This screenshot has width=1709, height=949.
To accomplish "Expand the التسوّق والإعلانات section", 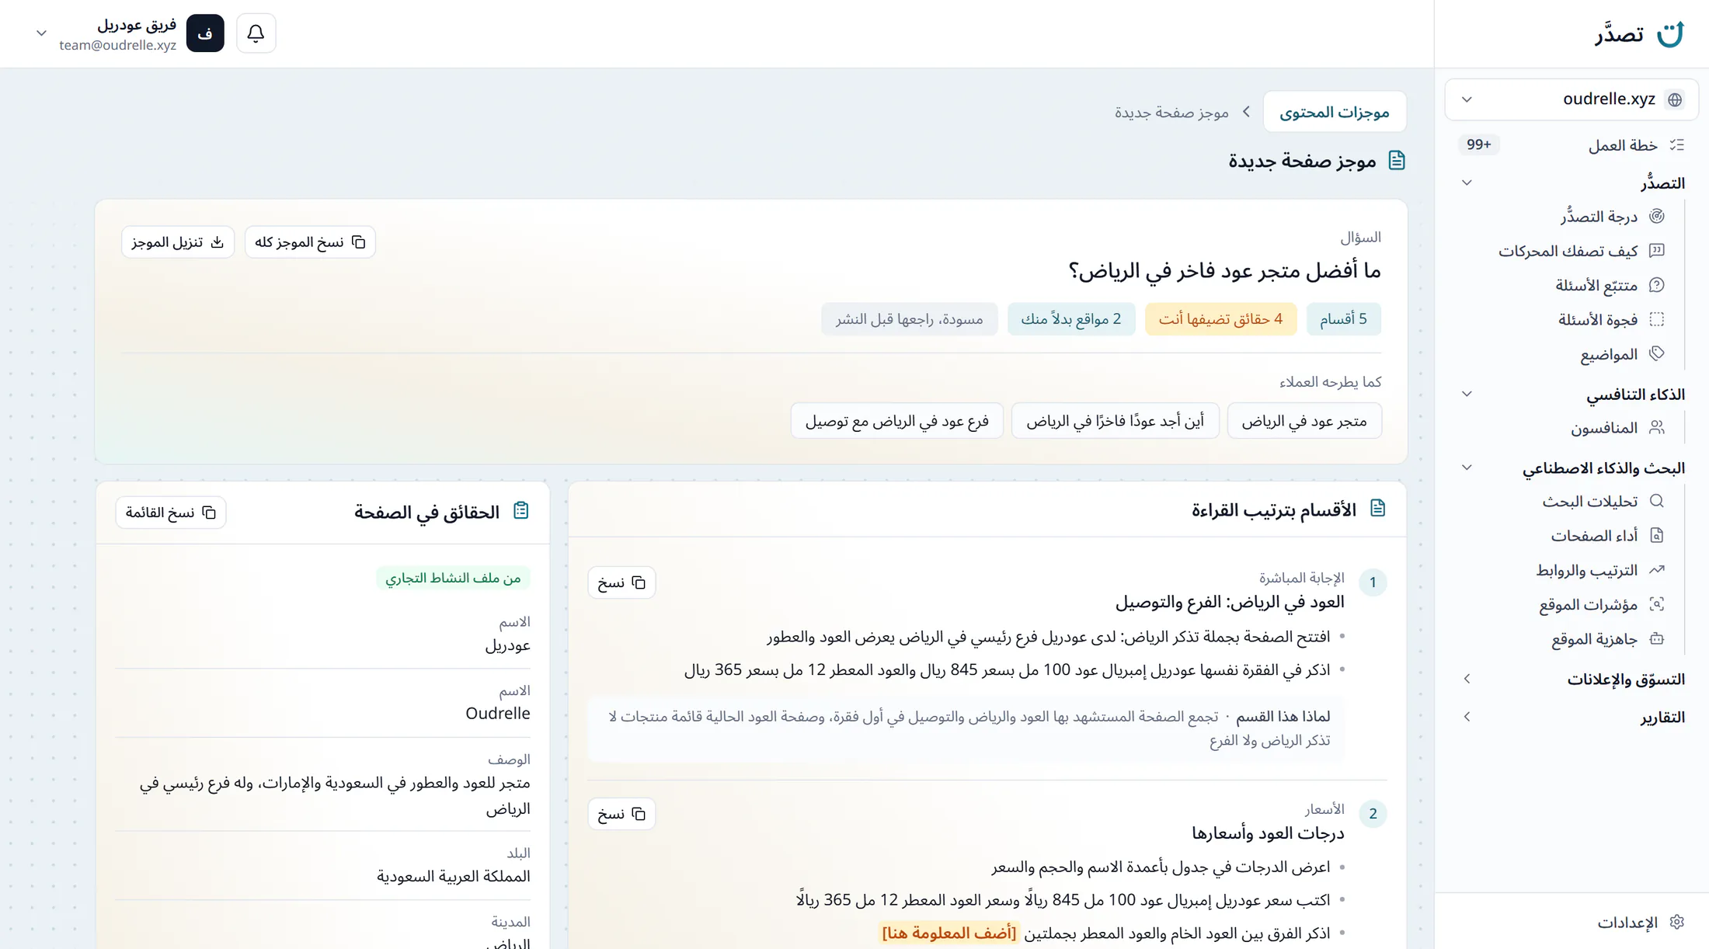I will pos(1467,679).
